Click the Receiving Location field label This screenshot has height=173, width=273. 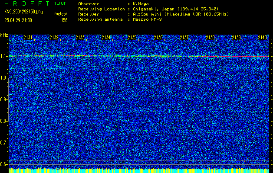click(102, 9)
